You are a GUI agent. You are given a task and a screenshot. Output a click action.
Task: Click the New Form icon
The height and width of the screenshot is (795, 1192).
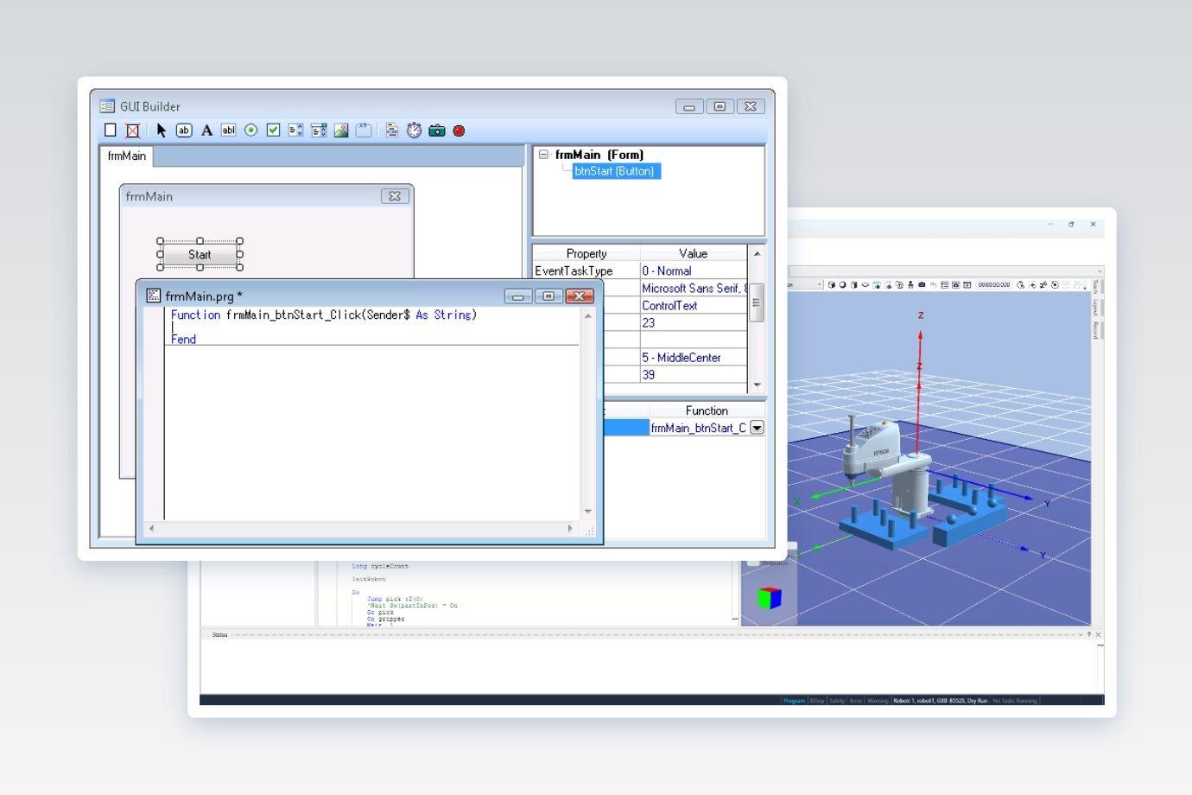(111, 130)
